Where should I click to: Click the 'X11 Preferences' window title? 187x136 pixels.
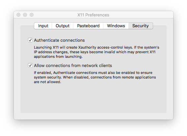click(x=93, y=15)
